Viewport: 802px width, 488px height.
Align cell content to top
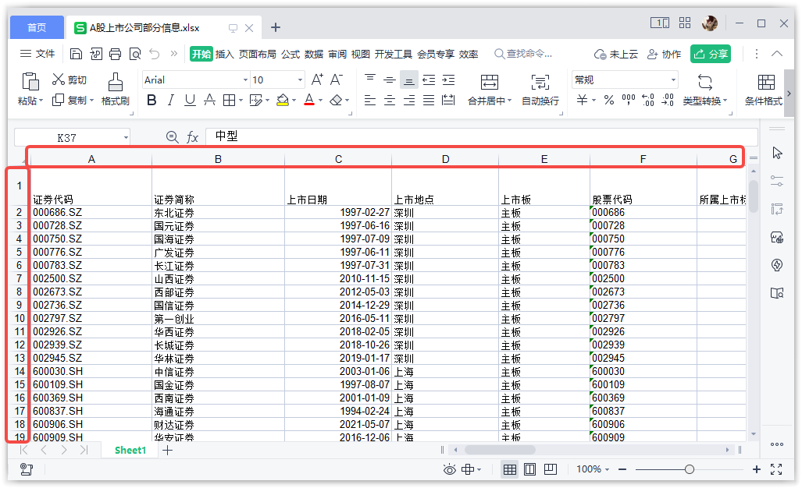point(370,80)
